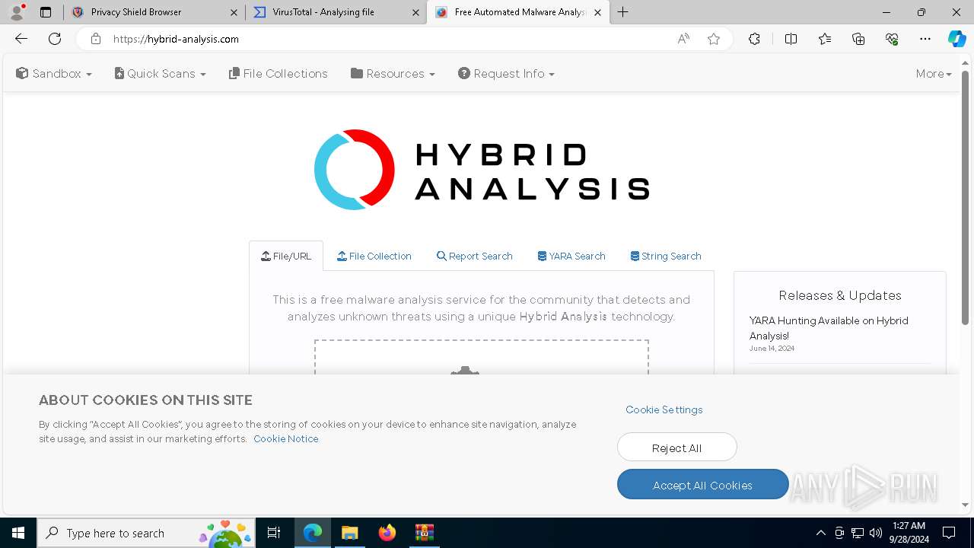Open Extensions puzzle icon
Screen dimensions: 974x548
click(754, 39)
